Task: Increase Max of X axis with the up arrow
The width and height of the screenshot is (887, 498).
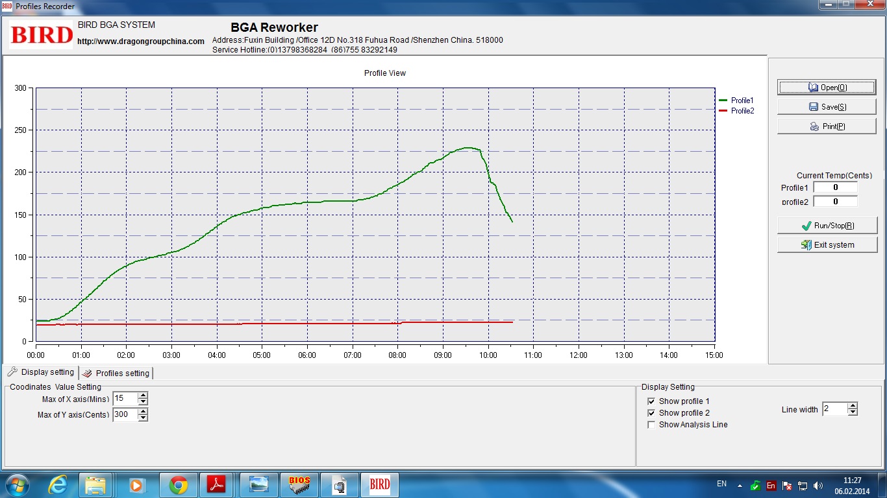Action: (143, 395)
